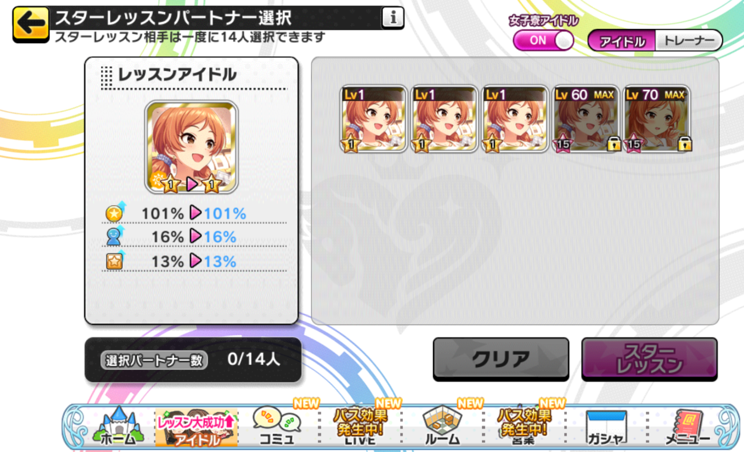This screenshot has width=744, height=452.
Task: Toggle the dormitory idol ON switch
Action: coord(543,41)
